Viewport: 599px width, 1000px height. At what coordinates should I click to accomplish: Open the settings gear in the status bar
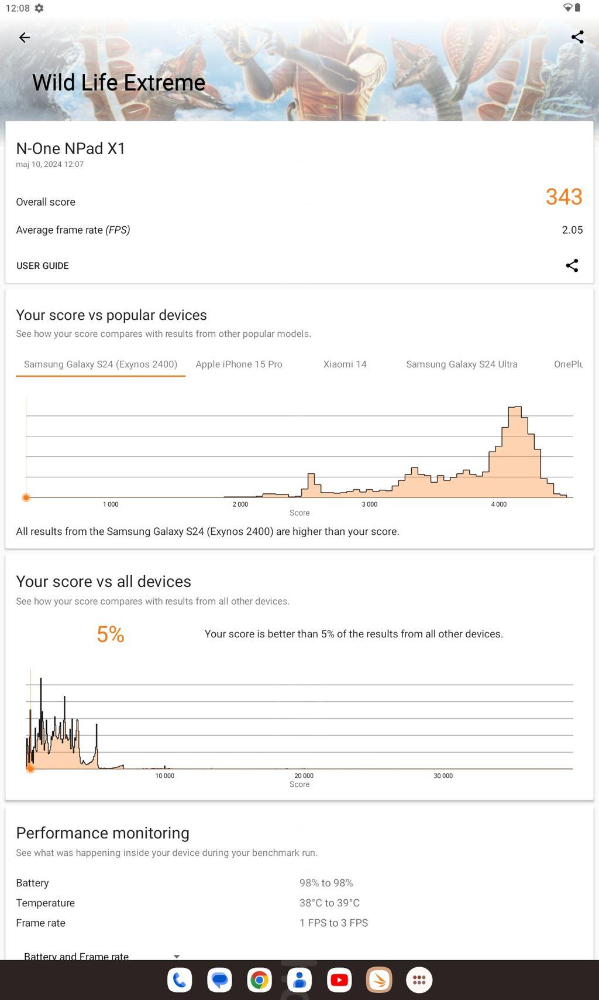click(x=39, y=8)
